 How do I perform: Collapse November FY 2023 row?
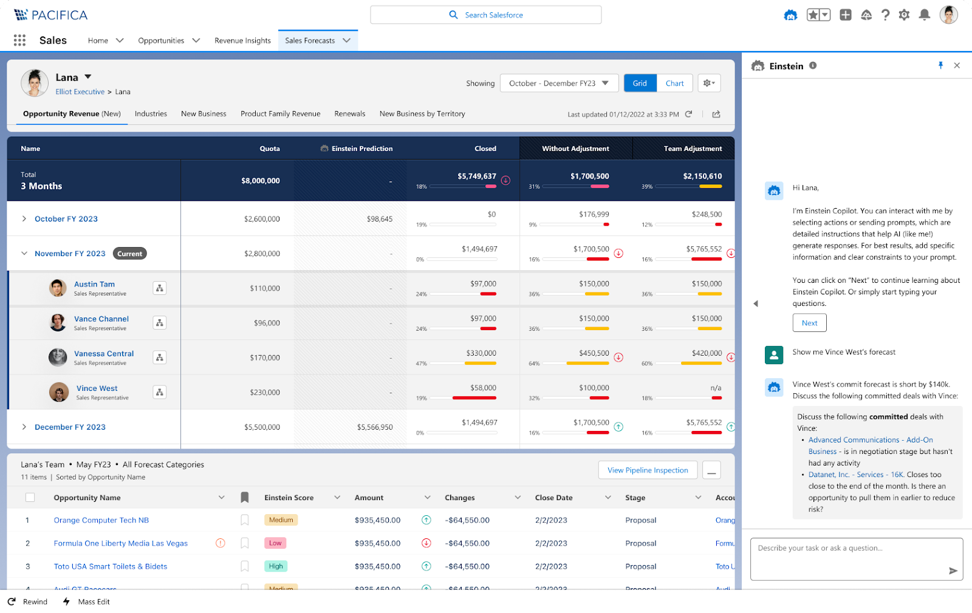coord(24,254)
